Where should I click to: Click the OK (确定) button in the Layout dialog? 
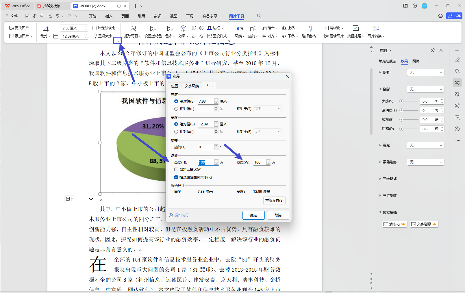tap(253, 215)
